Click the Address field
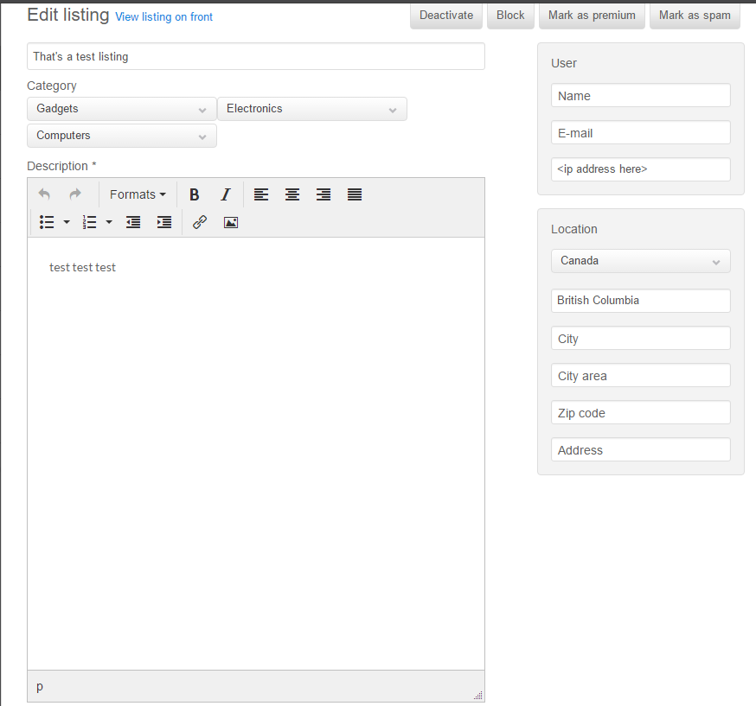 [641, 449]
